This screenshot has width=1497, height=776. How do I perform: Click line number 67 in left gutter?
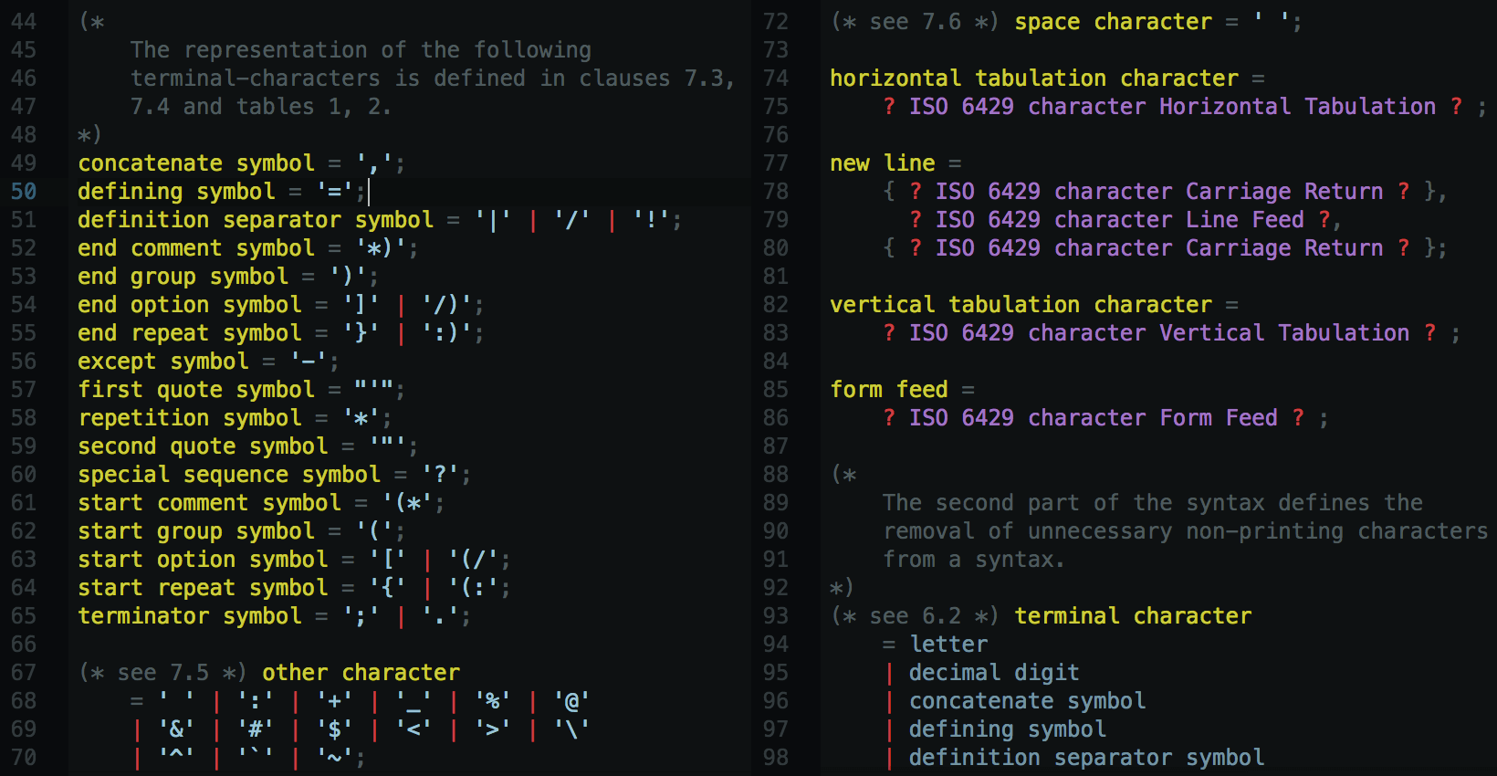pos(24,672)
